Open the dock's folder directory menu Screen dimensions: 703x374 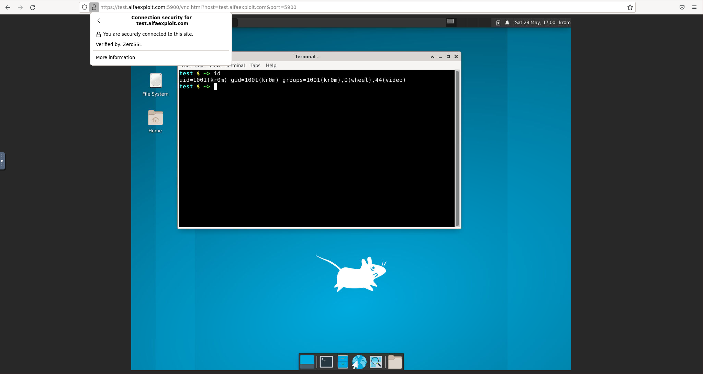pos(395,362)
